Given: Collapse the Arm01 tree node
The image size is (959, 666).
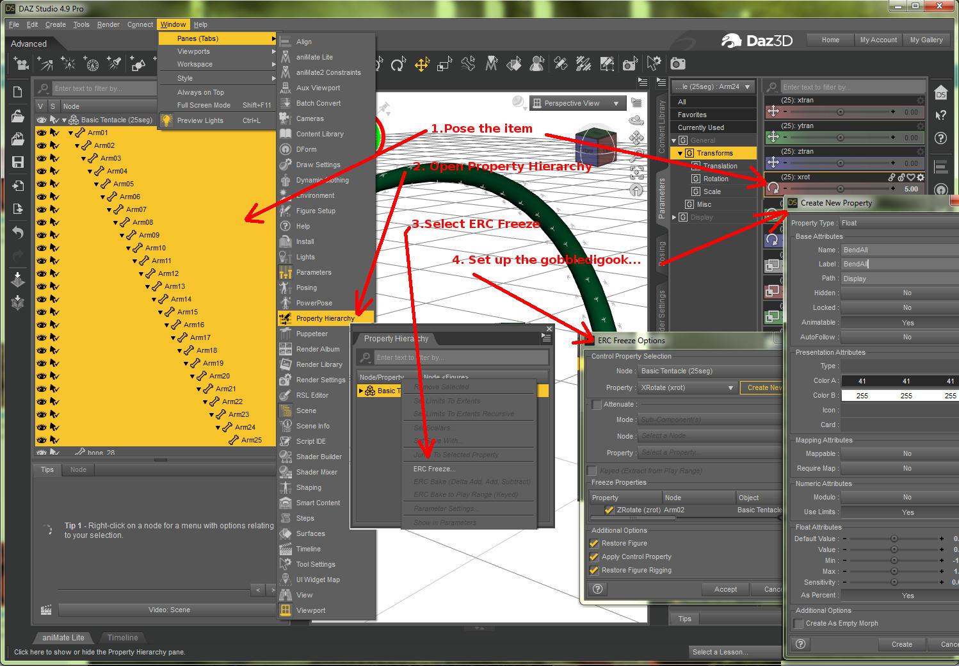Looking at the screenshot, I should [x=71, y=133].
